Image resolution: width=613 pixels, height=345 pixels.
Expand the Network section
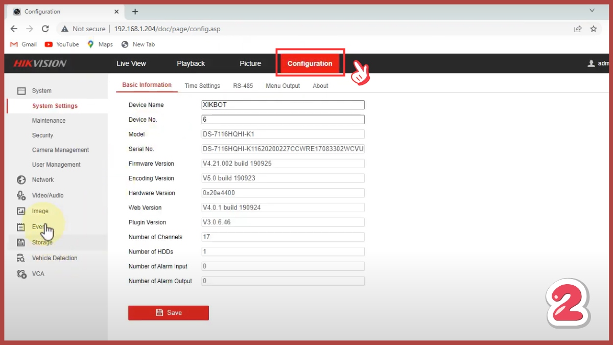coord(43,180)
